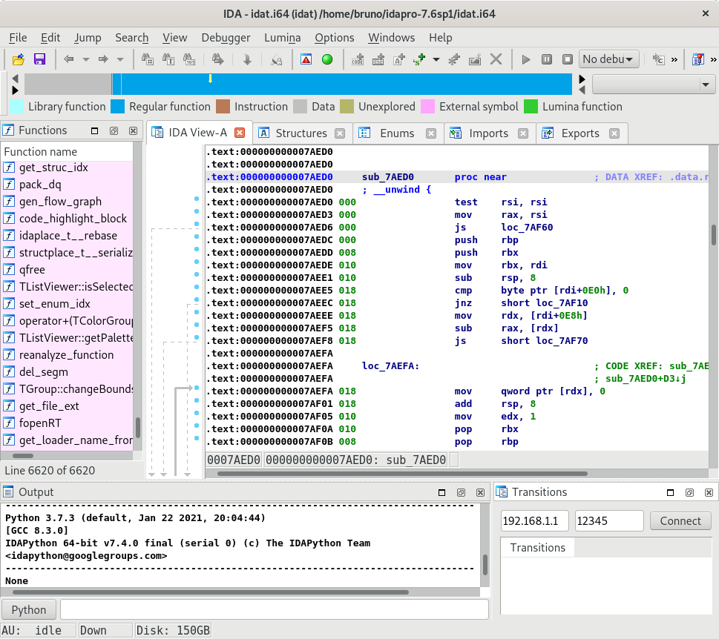Click the X delete icon in toolbar
Screen dimensions: 719x639
(x=496, y=59)
